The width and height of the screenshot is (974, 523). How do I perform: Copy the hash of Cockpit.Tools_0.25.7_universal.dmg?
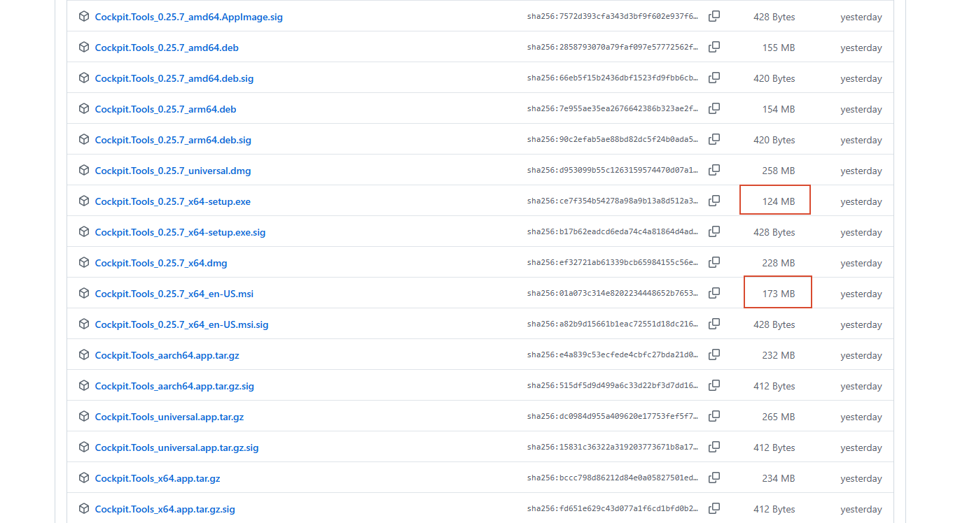(x=714, y=170)
